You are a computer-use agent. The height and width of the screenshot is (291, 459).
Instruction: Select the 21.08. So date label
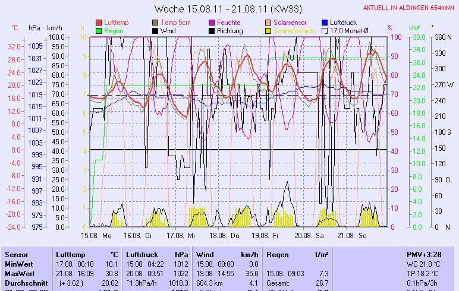[349, 236]
